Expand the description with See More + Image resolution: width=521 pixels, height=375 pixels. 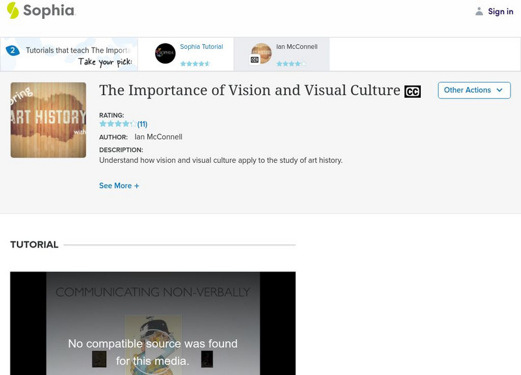pyautogui.click(x=119, y=186)
